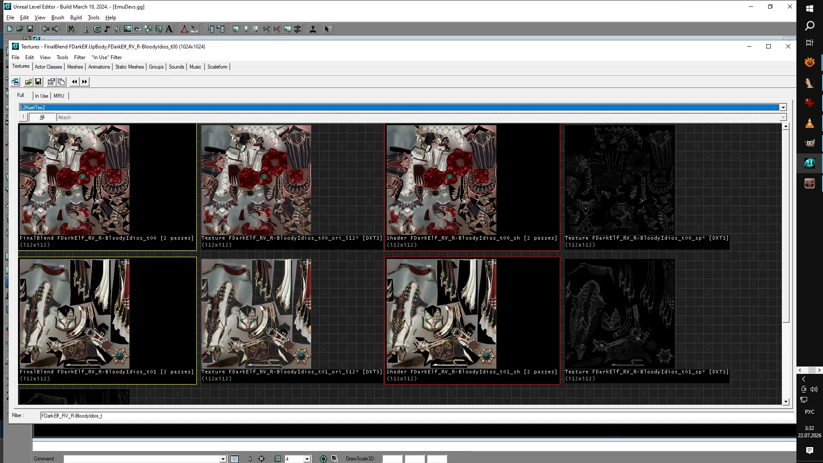Open the "In Use" Filter menu
Viewport: 823px width, 463px height.
click(106, 57)
